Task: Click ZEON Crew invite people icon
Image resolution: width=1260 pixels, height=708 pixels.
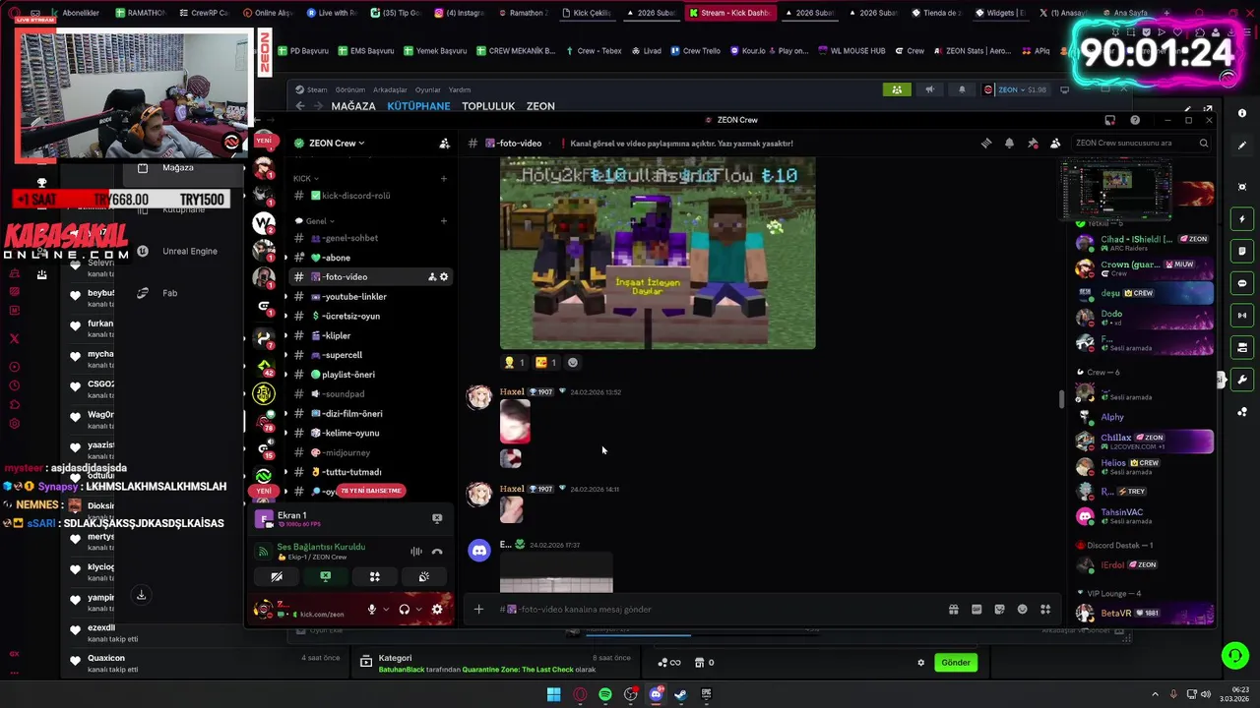Action: coord(445,144)
